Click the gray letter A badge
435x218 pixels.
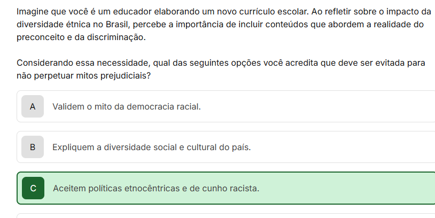click(x=33, y=106)
